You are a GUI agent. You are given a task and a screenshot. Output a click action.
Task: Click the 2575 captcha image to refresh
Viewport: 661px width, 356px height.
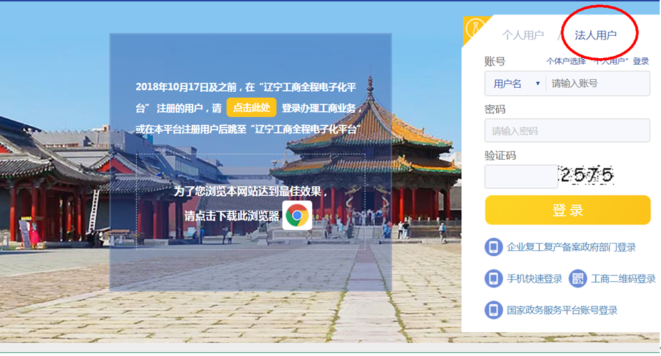[587, 175]
